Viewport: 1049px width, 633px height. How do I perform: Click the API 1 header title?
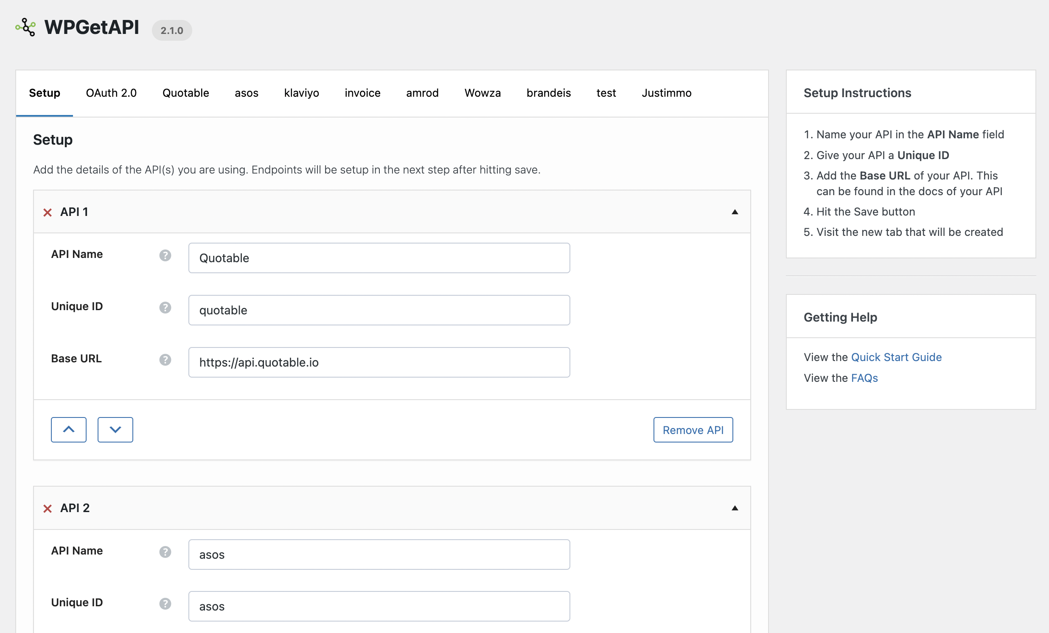coord(74,212)
